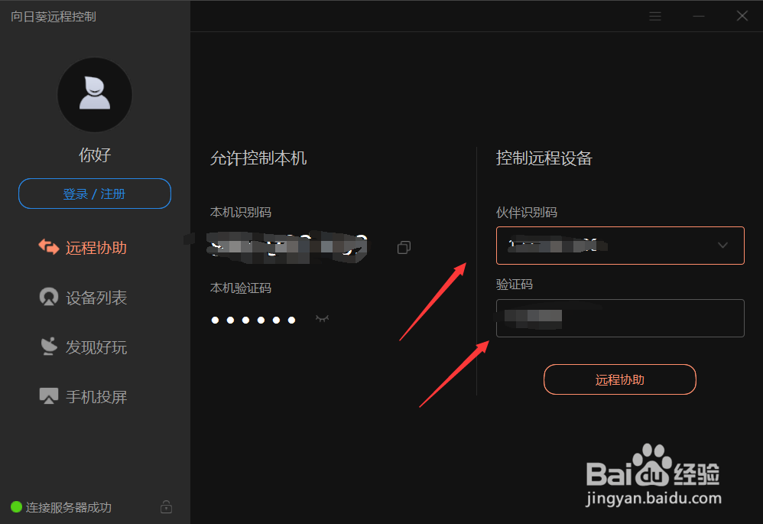Click the 伙伴识别码 input field
763x524 pixels.
tap(620, 246)
